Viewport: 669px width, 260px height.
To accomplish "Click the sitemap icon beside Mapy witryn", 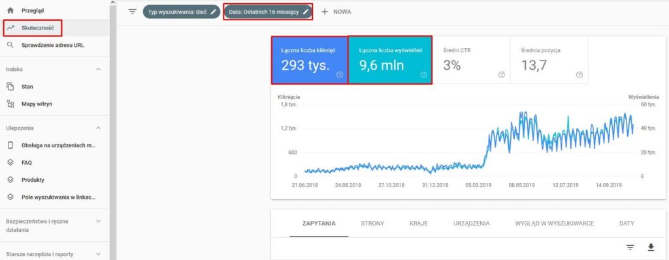I will 10,104.
